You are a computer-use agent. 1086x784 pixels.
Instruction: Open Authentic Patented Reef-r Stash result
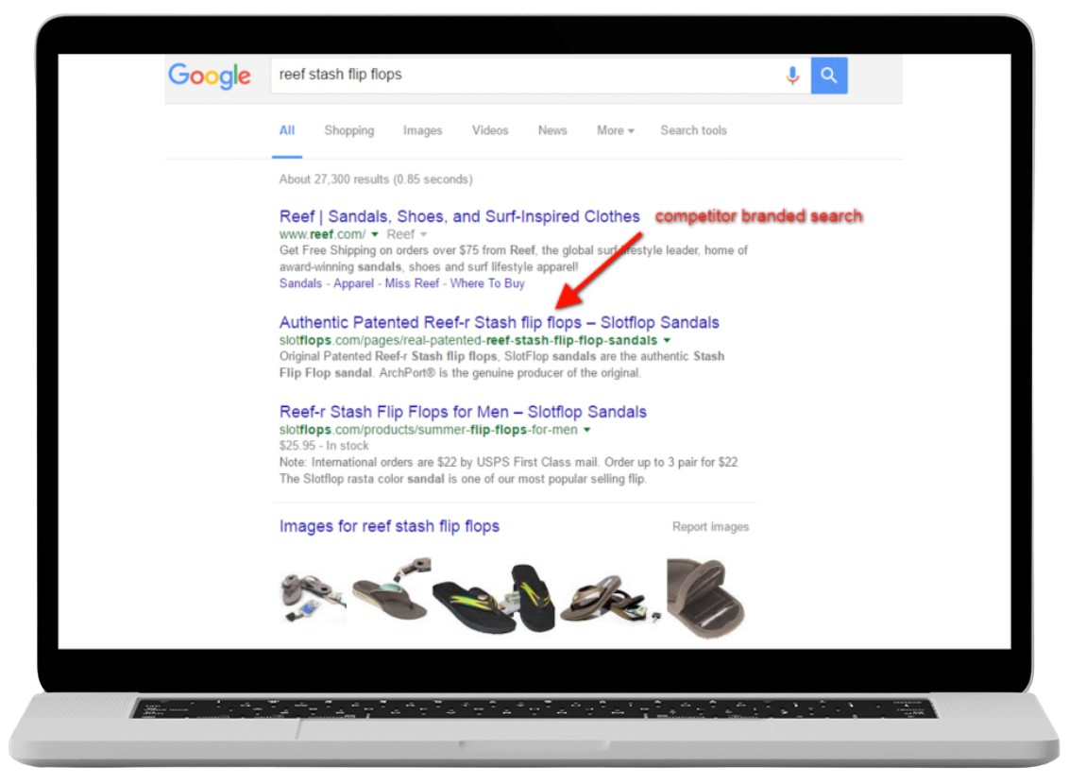[x=499, y=322]
